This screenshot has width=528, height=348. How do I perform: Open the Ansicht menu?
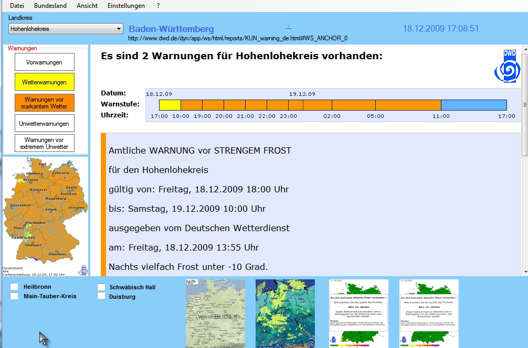click(x=87, y=6)
